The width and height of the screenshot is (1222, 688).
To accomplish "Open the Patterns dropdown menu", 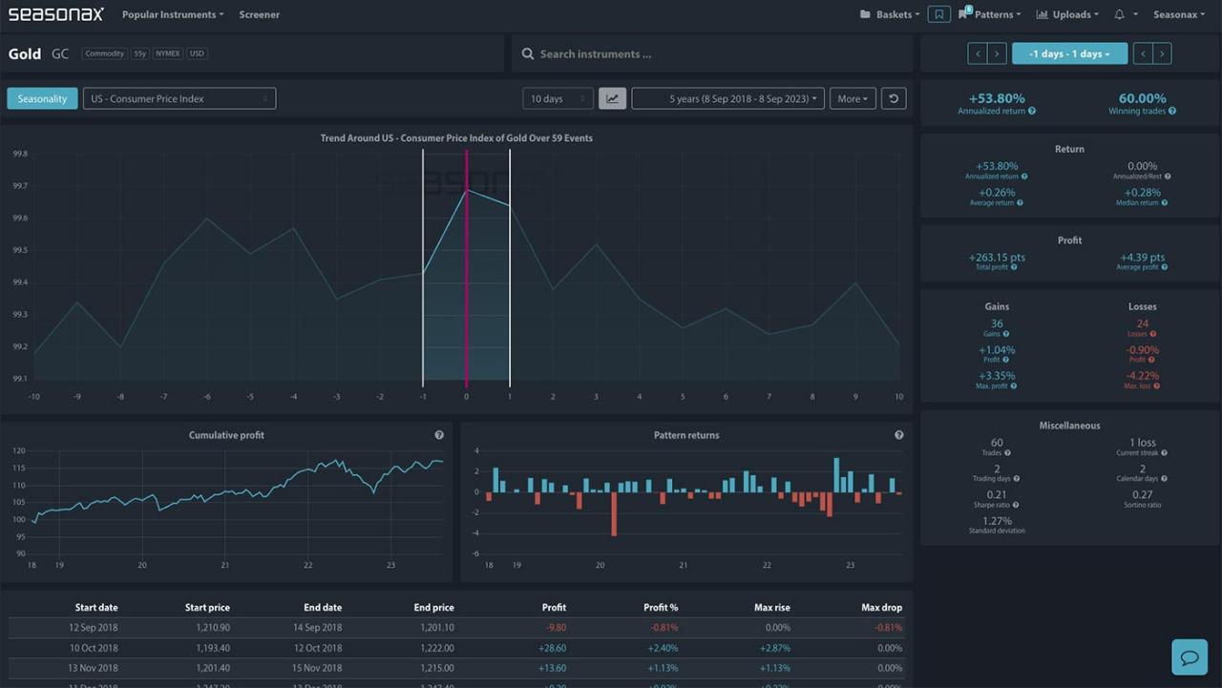I will click(x=990, y=15).
